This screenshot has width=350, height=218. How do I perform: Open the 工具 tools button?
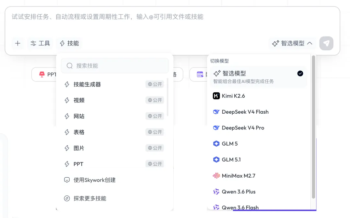click(40, 43)
